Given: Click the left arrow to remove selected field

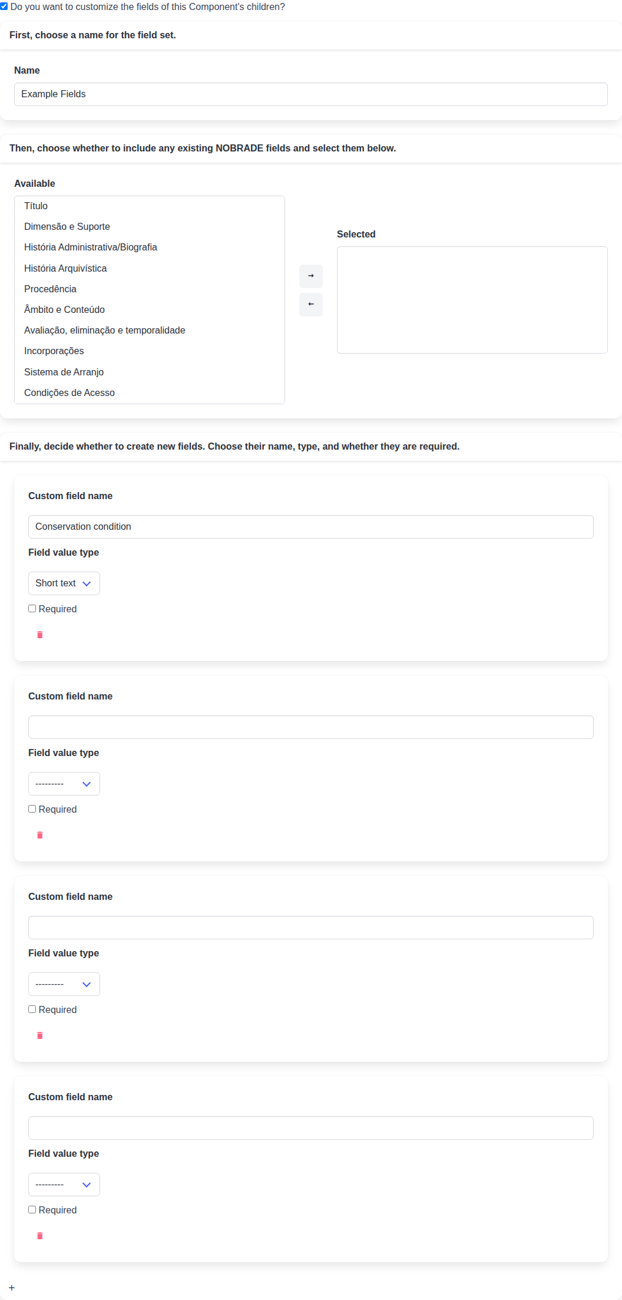Looking at the screenshot, I should point(311,305).
